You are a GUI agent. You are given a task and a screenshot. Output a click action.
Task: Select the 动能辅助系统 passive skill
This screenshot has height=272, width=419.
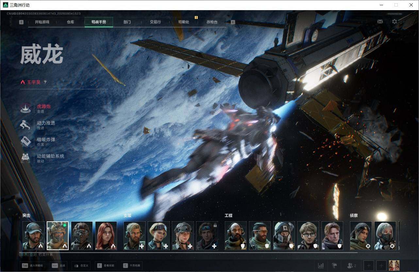tap(42, 158)
